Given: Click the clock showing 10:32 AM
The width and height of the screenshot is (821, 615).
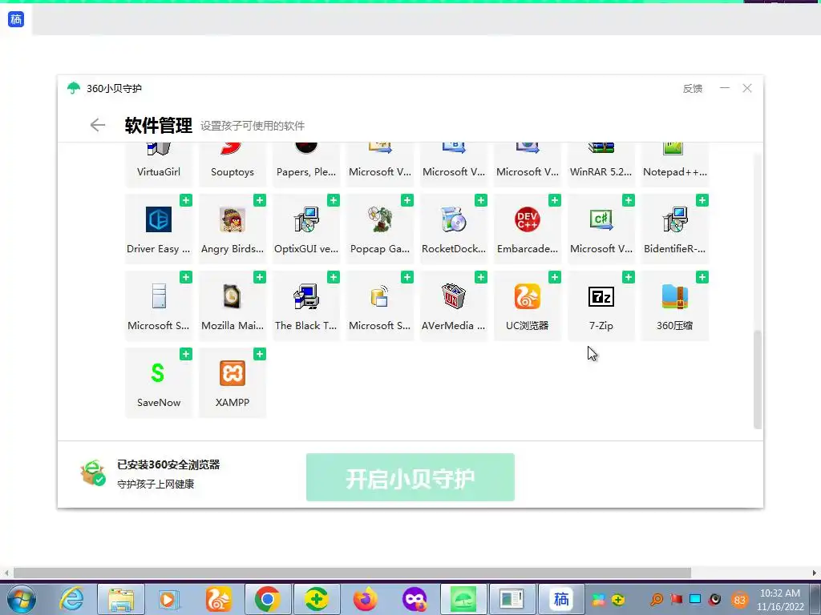Looking at the screenshot, I should tap(779, 593).
